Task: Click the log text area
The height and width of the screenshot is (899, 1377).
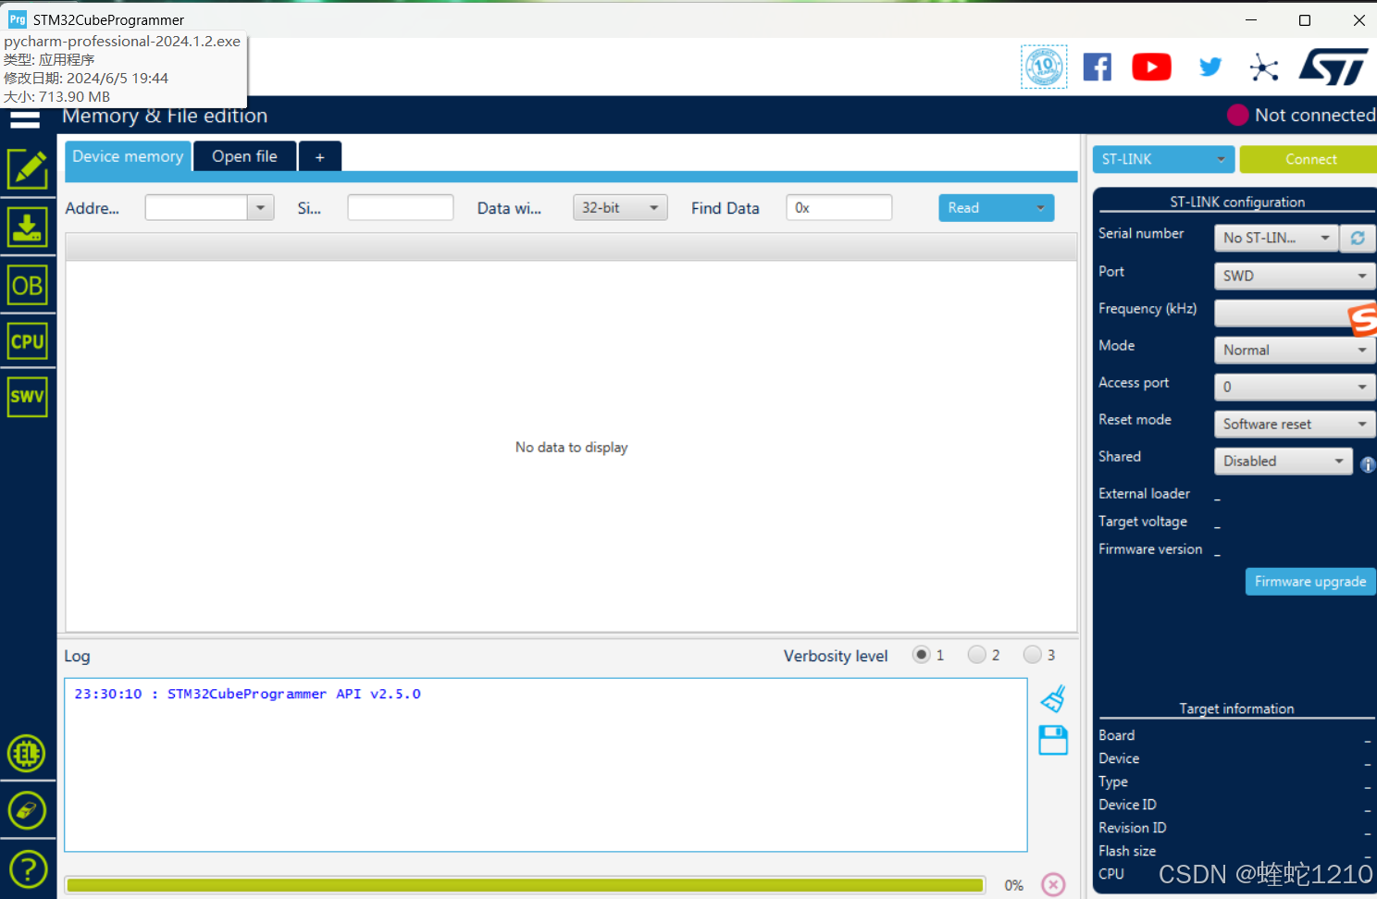Action: [546, 765]
